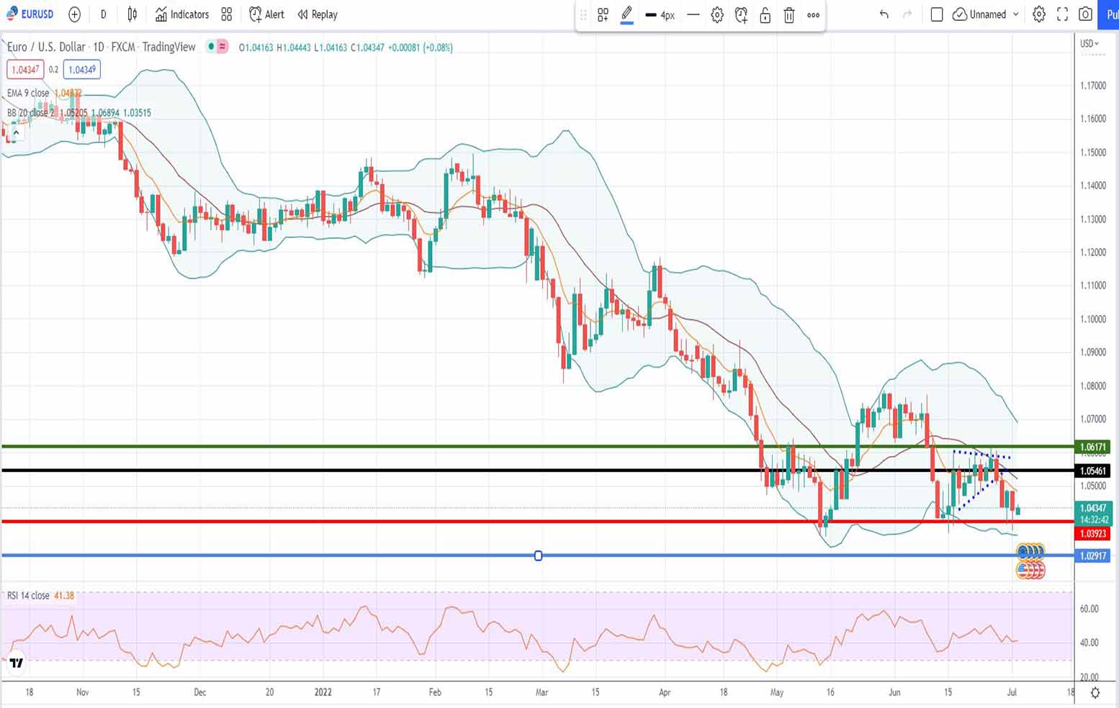Click the Replay button
Viewport: 1119px width, 708px height.
[x=318, y=14]
